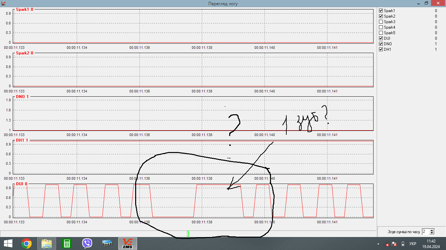Disable the DUI channel checkbox
This screenshot has width=446, height=250.
(x=381, y=38)
